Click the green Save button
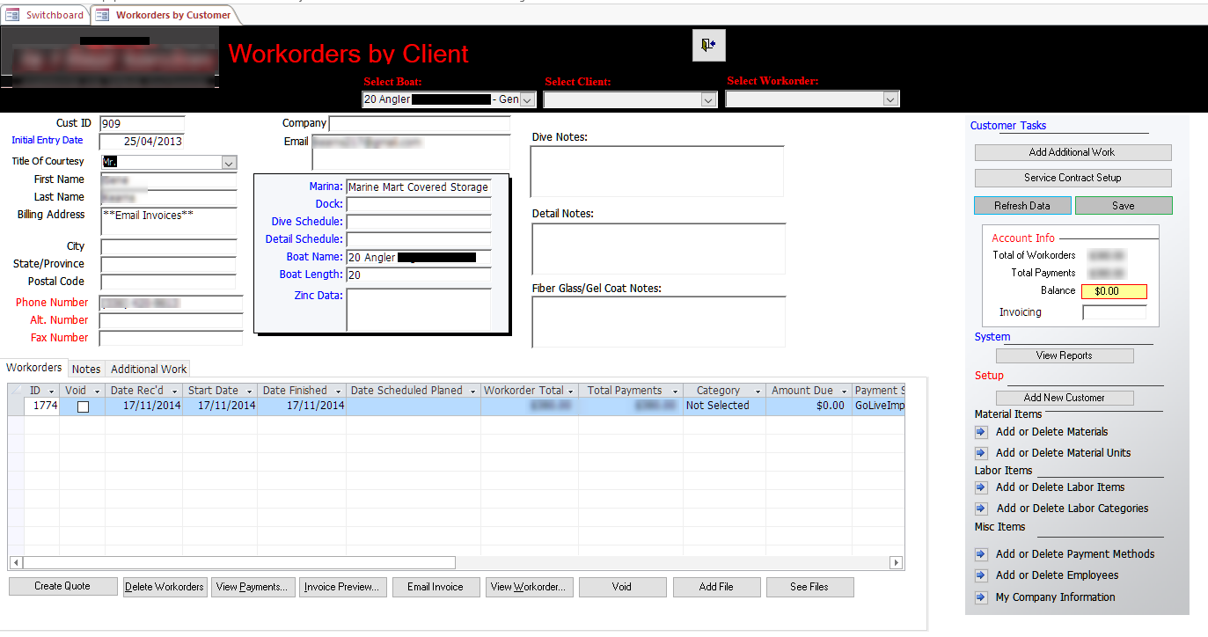This screenshot has height=637, width=1208. click(x=1124, y=206)
